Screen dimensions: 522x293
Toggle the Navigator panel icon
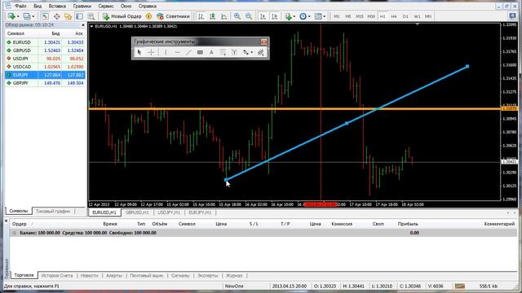click(x=68, y=16)
